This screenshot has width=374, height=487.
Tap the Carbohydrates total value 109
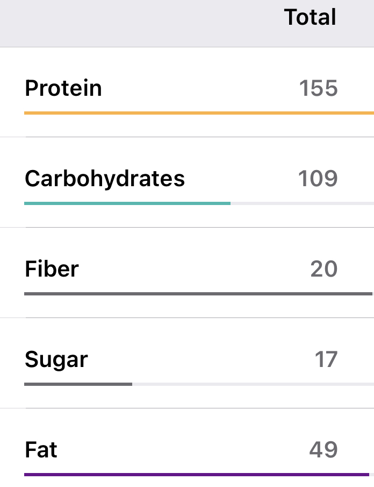pos(318,179)
